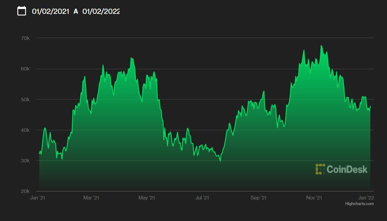
Task: Edit the start date 01/02/2021
Action: [x=51, y=11]
